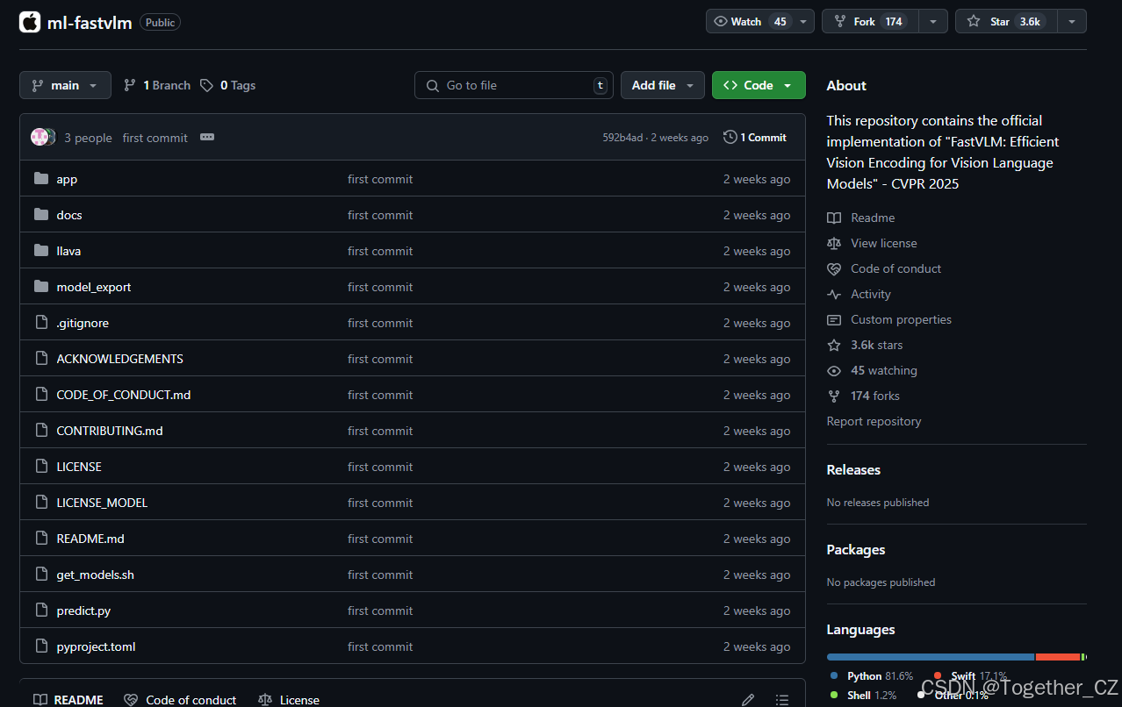Open the Watch notifications dropdown arrow
This screenshot has width=1122, height=707.
[x=803, y=21]
